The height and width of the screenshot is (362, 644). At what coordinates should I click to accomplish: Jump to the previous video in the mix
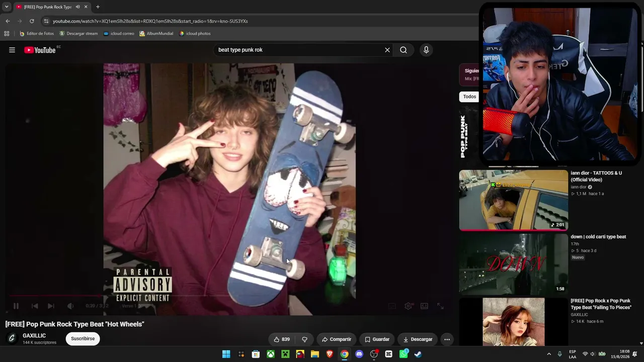35,306
